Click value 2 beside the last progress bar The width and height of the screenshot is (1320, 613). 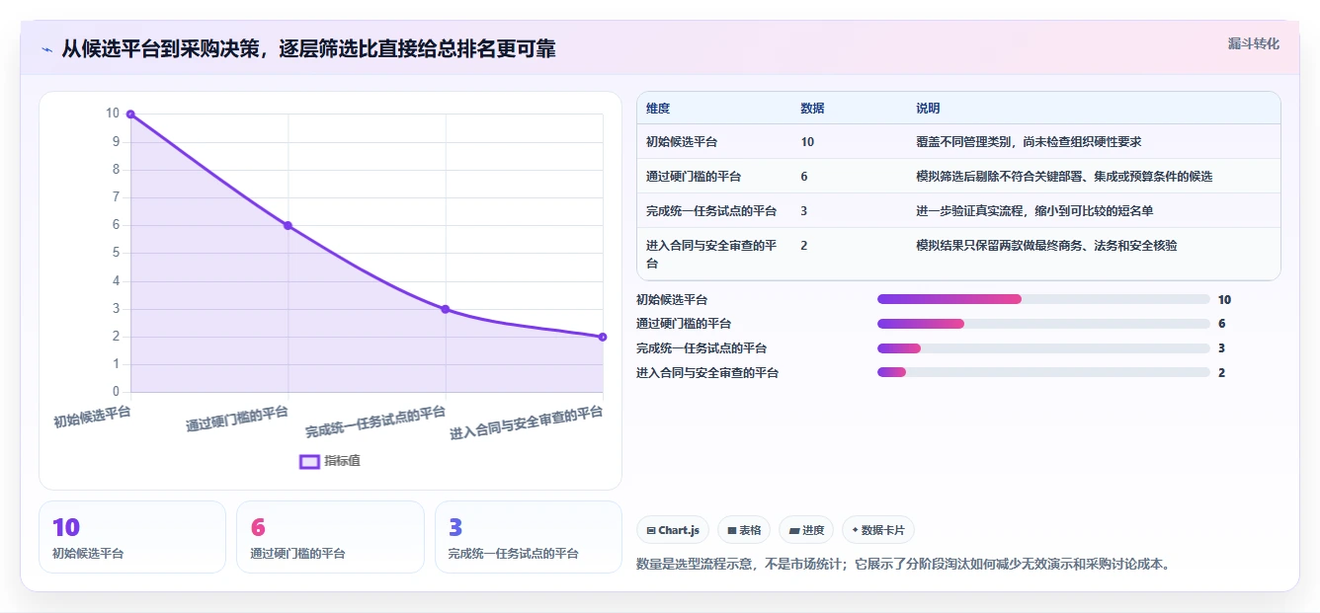[1222, 373]
